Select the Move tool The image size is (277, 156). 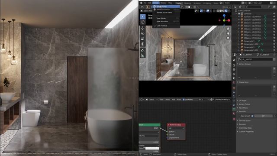[x=143, y=28]
